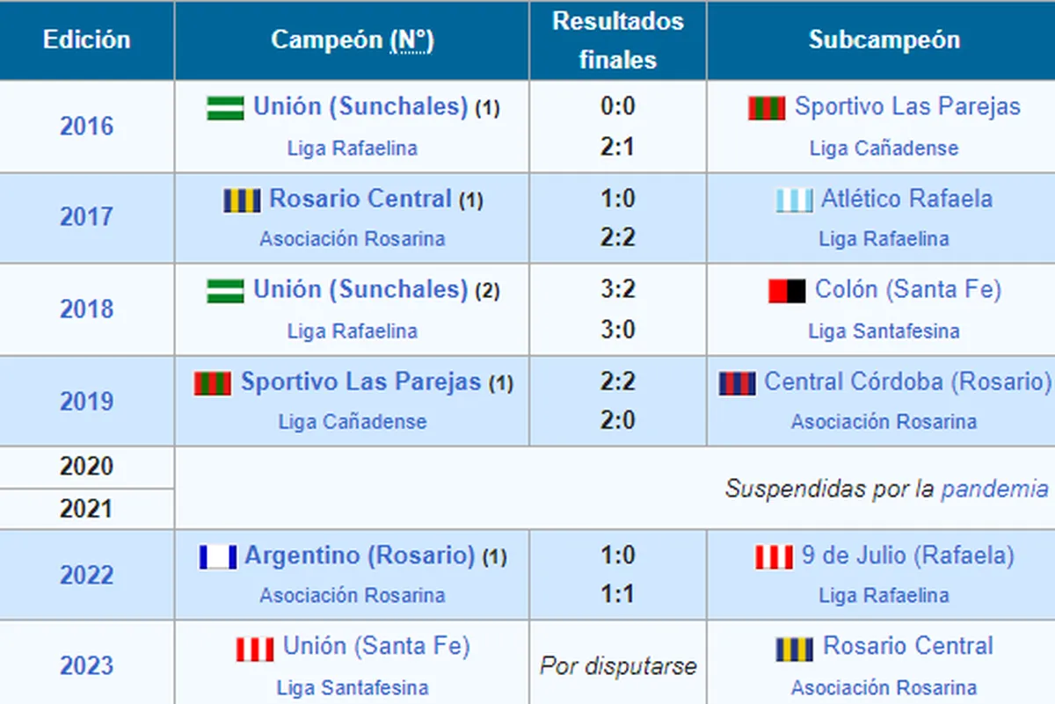Open the 2019 edition link
The height and width of the screenshot is (704, 1055).
(86, 401)
